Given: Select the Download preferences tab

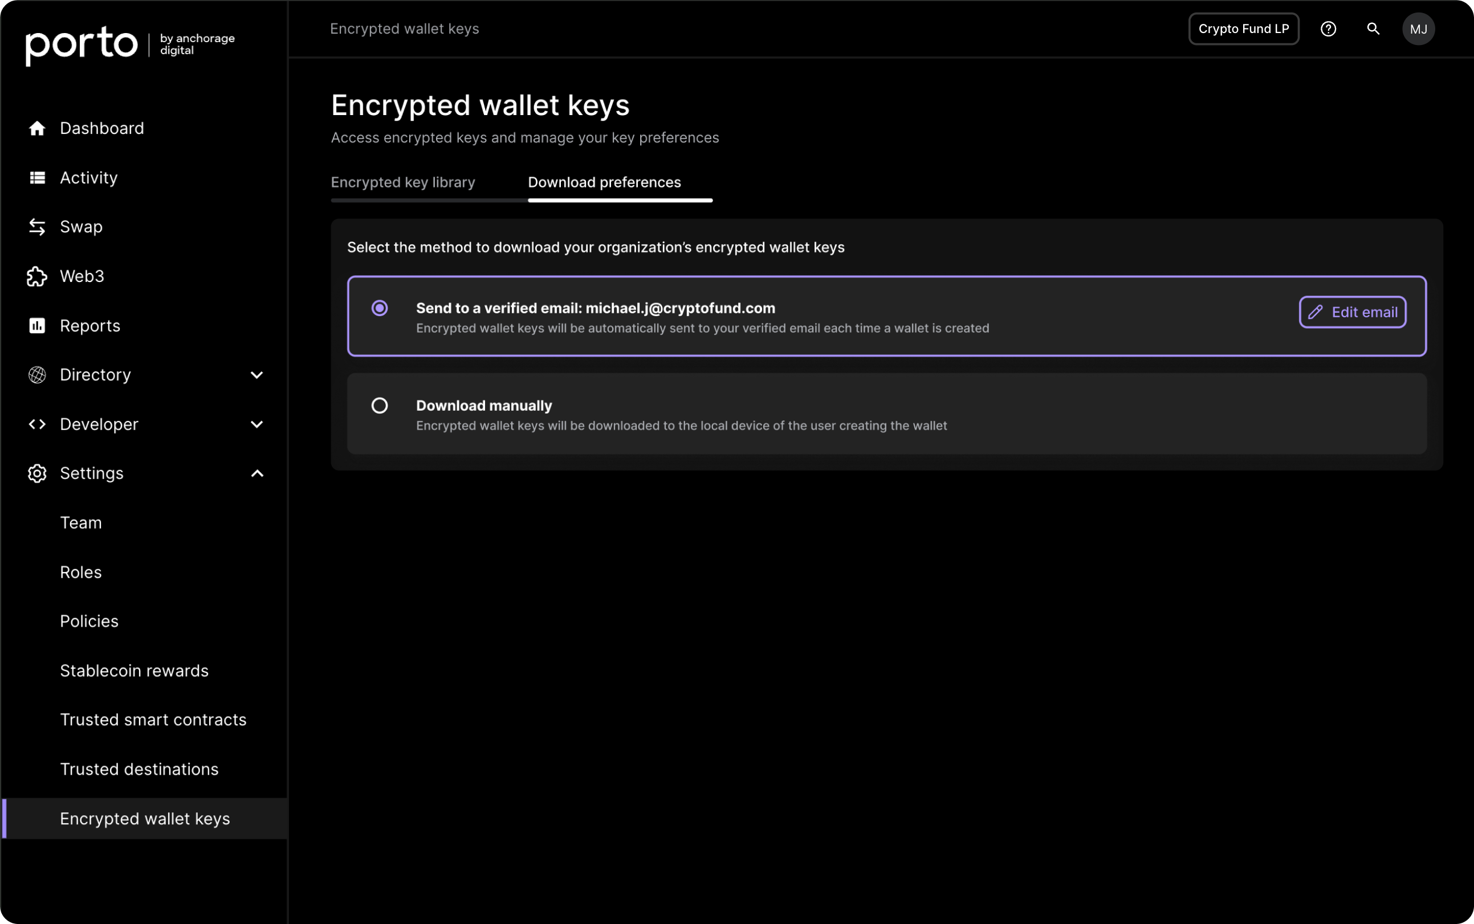Looking at the screenshot, I should tap(605, 182).
